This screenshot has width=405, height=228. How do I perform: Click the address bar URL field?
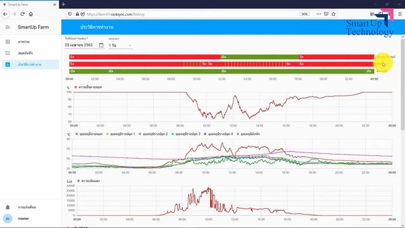click(191, 14)
